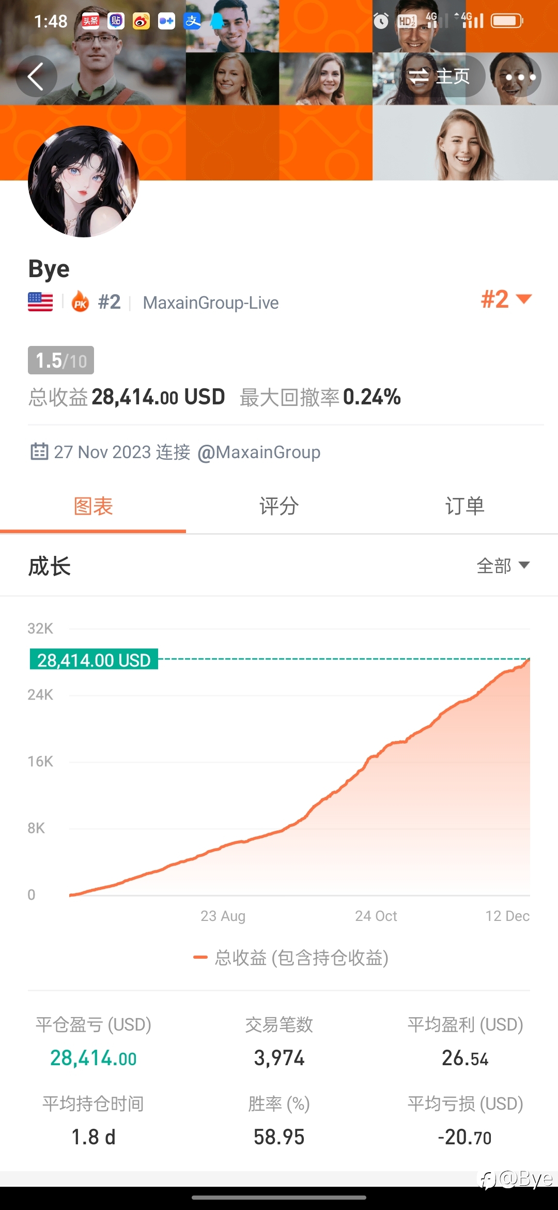558x1210 pixels.
Task: Tap the calendar icon beside 27 Nov 2023
Action: (x=39, y=451)
